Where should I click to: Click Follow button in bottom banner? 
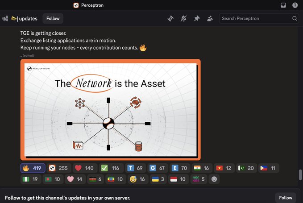point(286,198)
